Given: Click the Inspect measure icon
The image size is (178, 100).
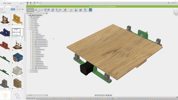Looking at the screenshot, I should [71, 10].
